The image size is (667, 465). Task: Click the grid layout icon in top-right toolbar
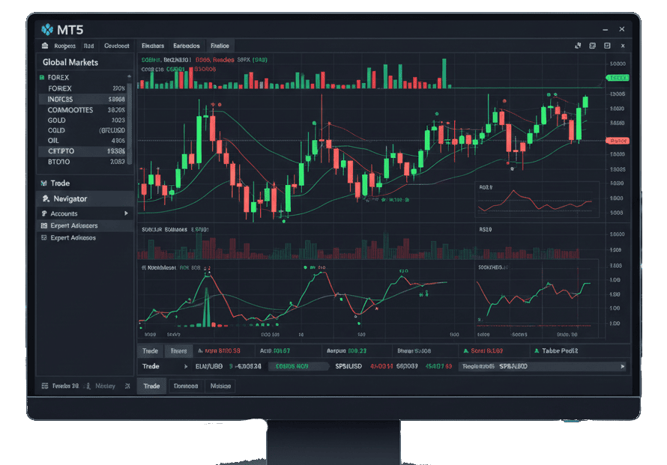pos(593,46)
